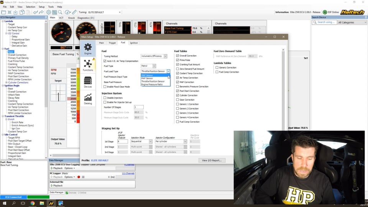
Task: Switch to the Knock tab
Action: click(x=71, y=18)
